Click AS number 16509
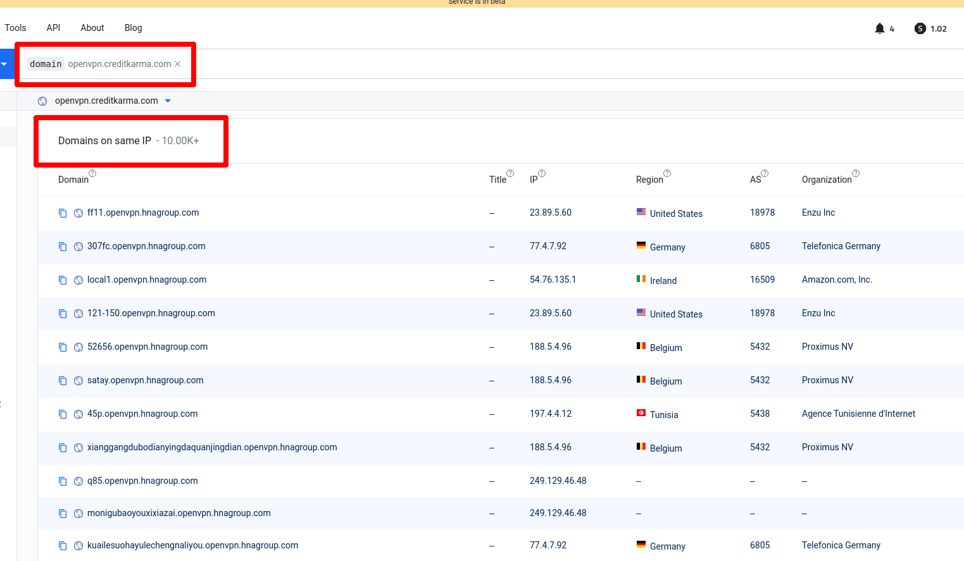 point(762,280)
